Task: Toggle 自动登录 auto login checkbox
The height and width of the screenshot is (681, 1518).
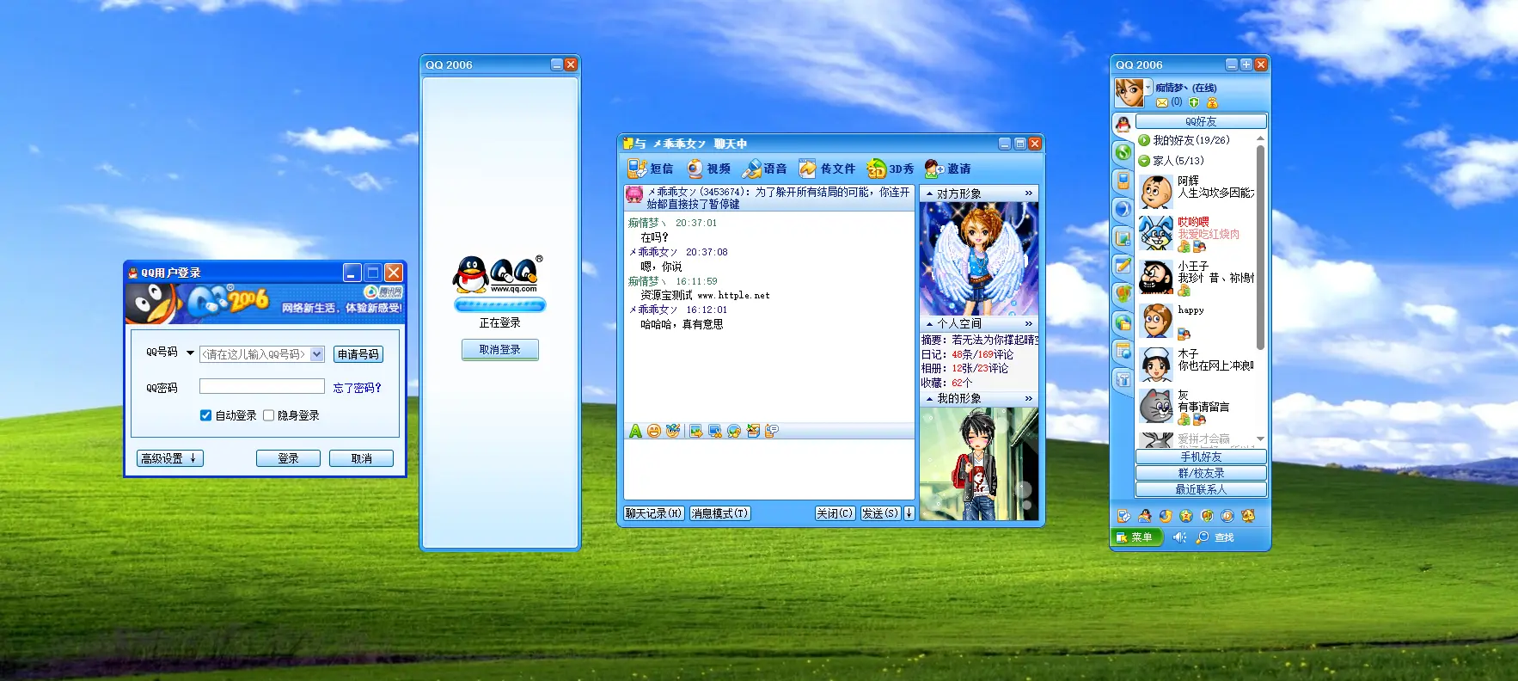Action: (205, 415)
